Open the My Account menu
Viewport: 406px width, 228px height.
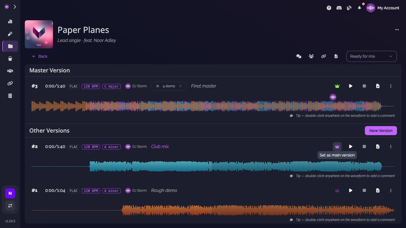[x=383, y=8]
